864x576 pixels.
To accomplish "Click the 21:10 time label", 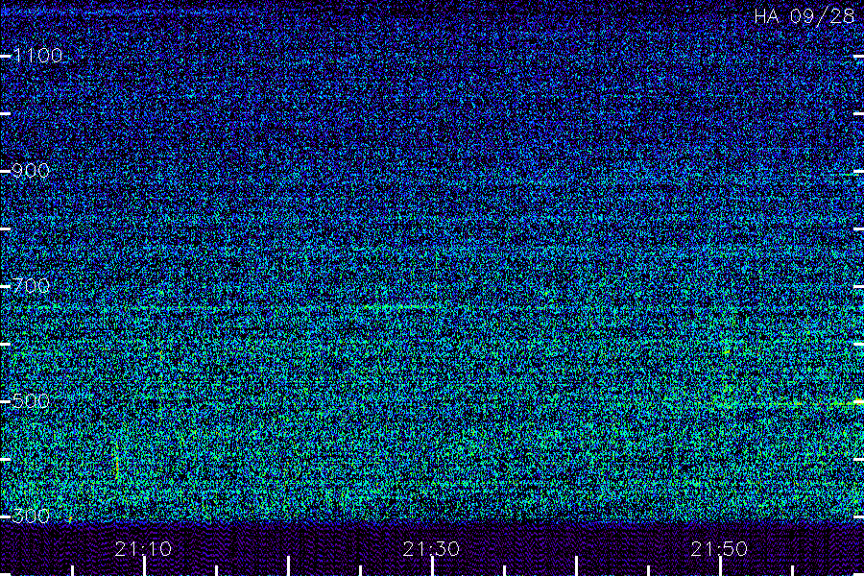I will [143, 549].
